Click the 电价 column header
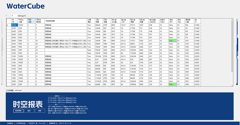240x125 pixels. [197, 21]
